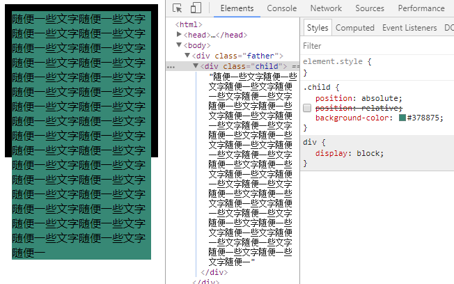This screenshot has height=284, width=454.
Task: Select the Computed styles tab
Action: [354, 28]
